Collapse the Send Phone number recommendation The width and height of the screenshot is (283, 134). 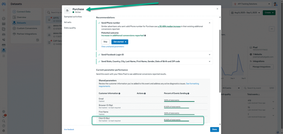coord(209,23)
